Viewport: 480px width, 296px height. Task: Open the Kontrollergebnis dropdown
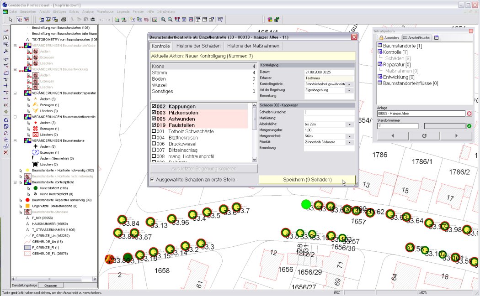(x=349, y=84)
